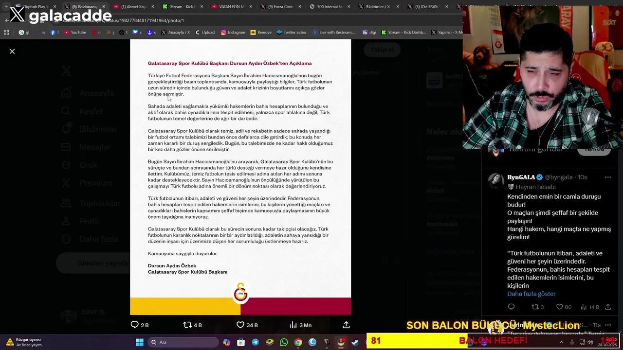Open more options for BynGALA tweet

(608, 177)
